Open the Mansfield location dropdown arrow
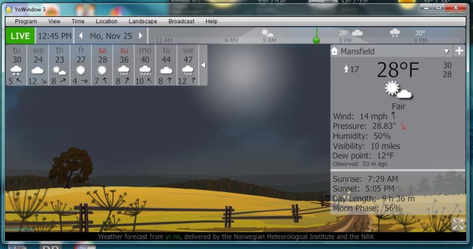 pos(447,52)
